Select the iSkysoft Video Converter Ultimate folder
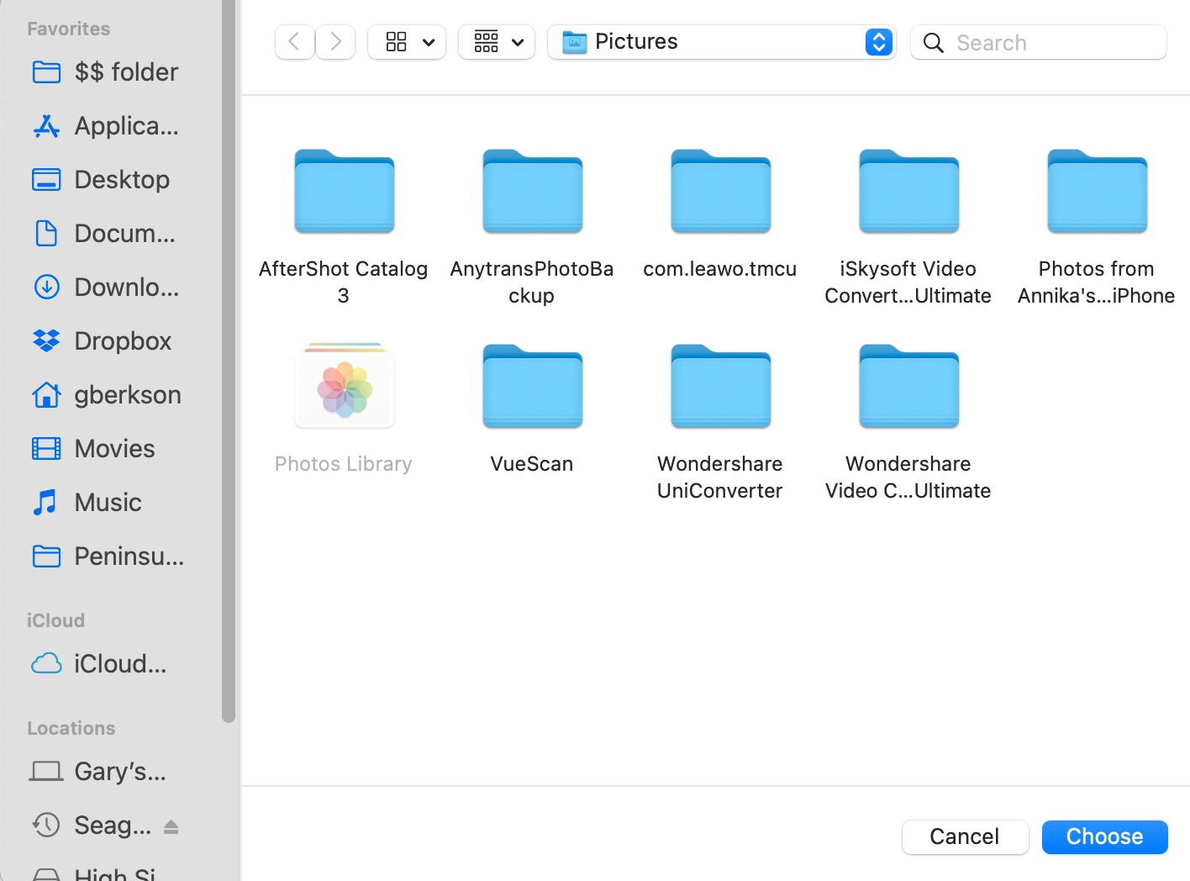Viewport: 1190px width, 881px height. [x=908, y=227]
